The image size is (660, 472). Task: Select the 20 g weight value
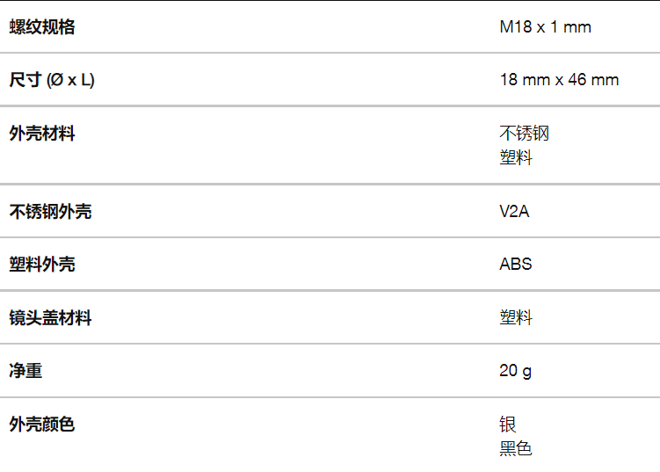click(x=516, y=371)
